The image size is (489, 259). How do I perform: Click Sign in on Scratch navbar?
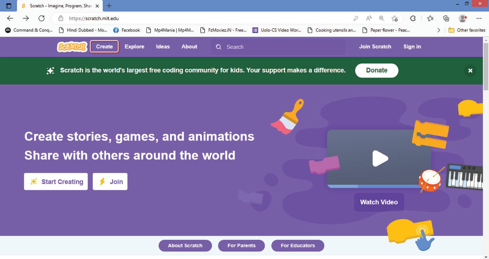[412, 46]
